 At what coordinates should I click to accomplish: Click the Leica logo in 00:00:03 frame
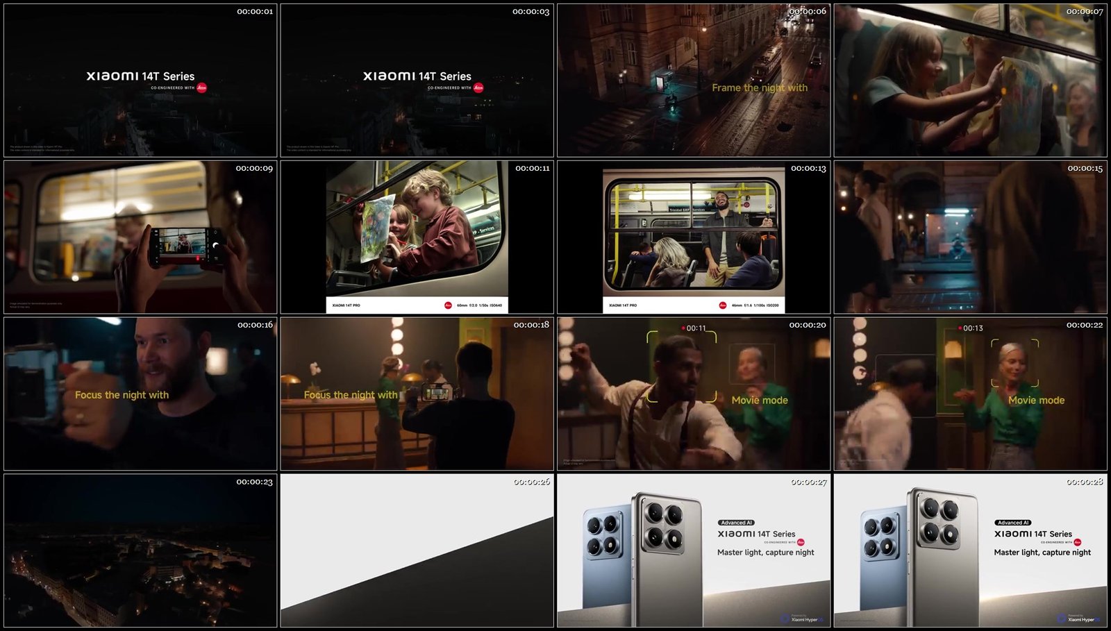point(478,87)
